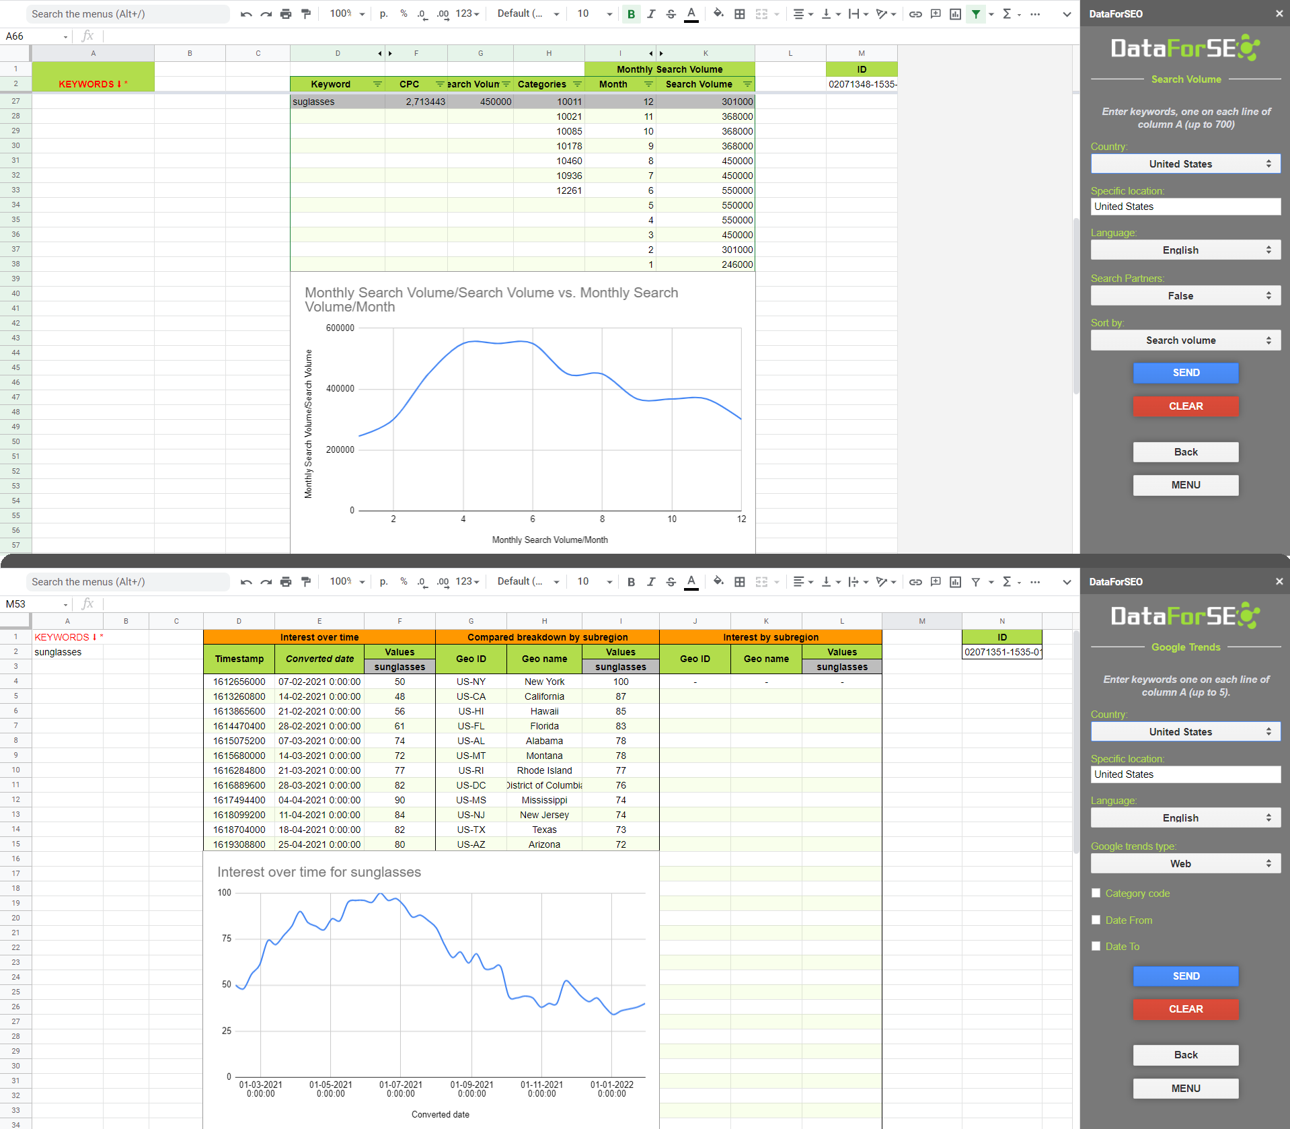Click number format 123 dropdown in top toolbar
This screenshot has height=1129, width=1290.
click(467, 14)
